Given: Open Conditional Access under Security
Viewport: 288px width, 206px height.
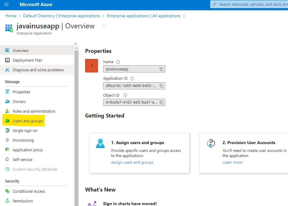Looking at the screenshot, I should (x=37, y=191).
